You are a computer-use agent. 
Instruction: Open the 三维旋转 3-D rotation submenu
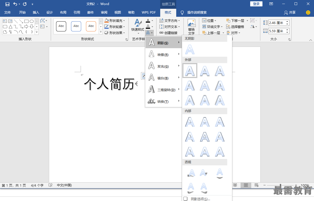coord(164,89)
